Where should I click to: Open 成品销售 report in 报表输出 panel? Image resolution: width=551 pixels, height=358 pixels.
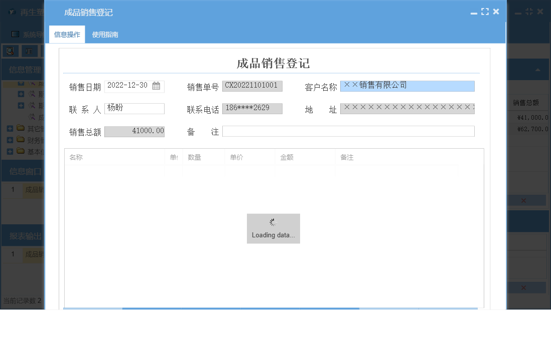click(x=33, y=254)
